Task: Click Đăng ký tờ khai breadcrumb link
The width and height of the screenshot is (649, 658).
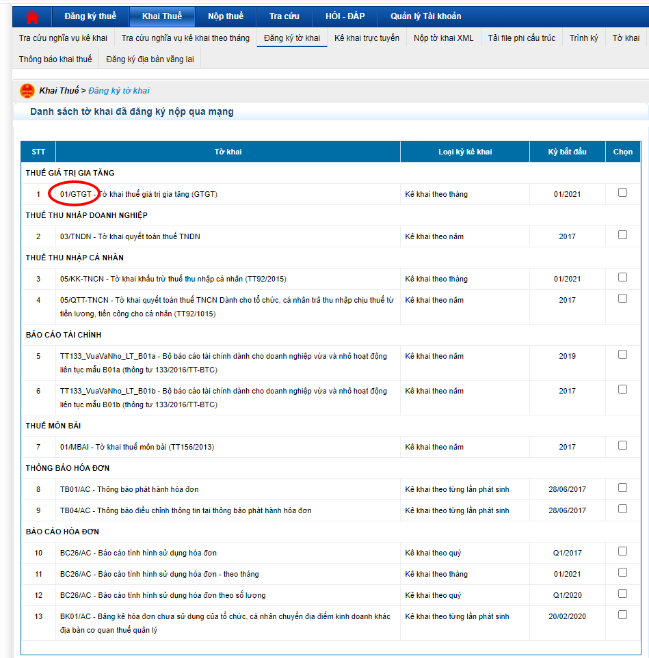Action: click(x=119, y=91)
